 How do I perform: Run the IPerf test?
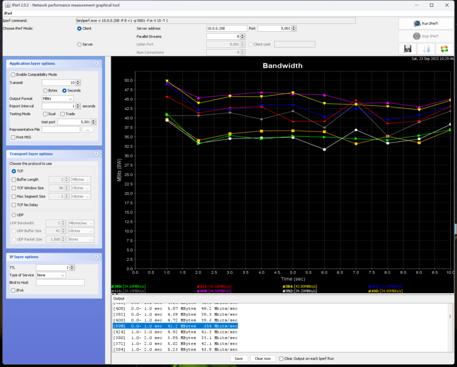click(x=426, y=23)
